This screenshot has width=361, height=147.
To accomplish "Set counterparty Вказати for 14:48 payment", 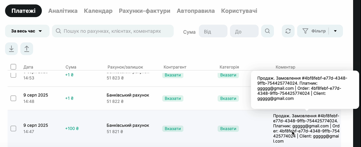I will click(173, 98).
